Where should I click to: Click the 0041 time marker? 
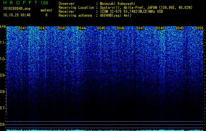point(23,28)
